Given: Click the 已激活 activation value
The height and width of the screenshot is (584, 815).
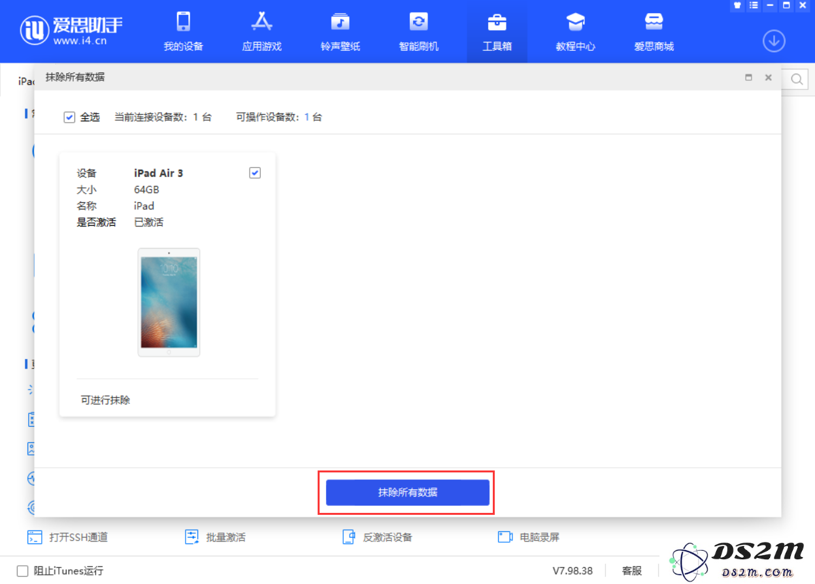Looking at the screenshot, I should coord(149,223).
